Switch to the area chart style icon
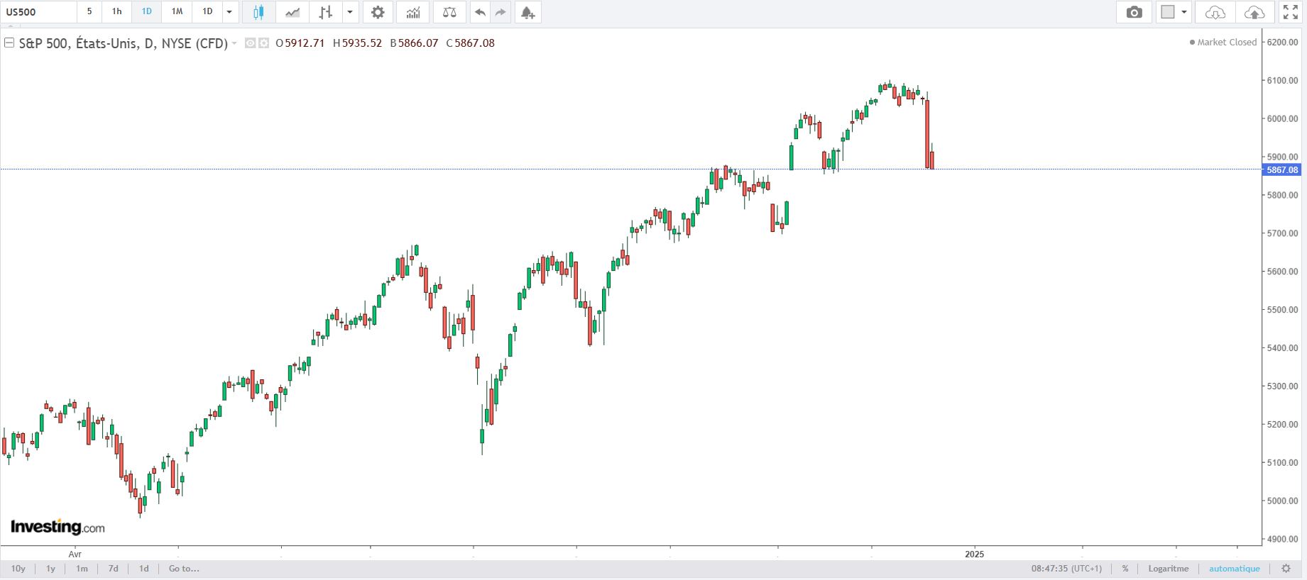This screenshot has height=580, width=1307. point(292,12)
